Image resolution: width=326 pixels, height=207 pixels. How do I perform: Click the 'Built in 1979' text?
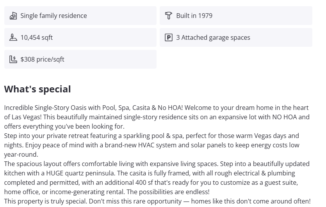pos(194,16)
